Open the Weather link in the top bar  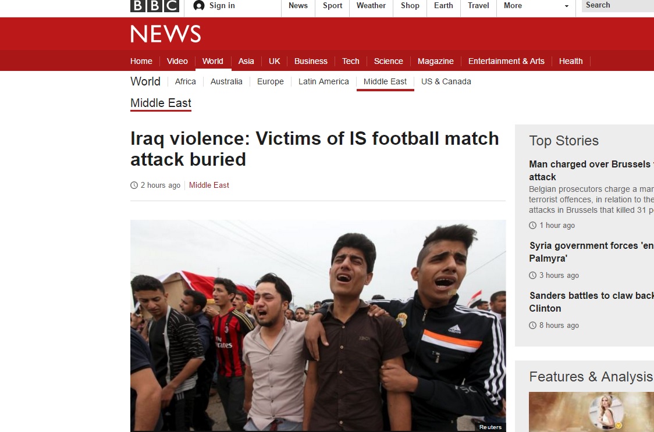371,5
